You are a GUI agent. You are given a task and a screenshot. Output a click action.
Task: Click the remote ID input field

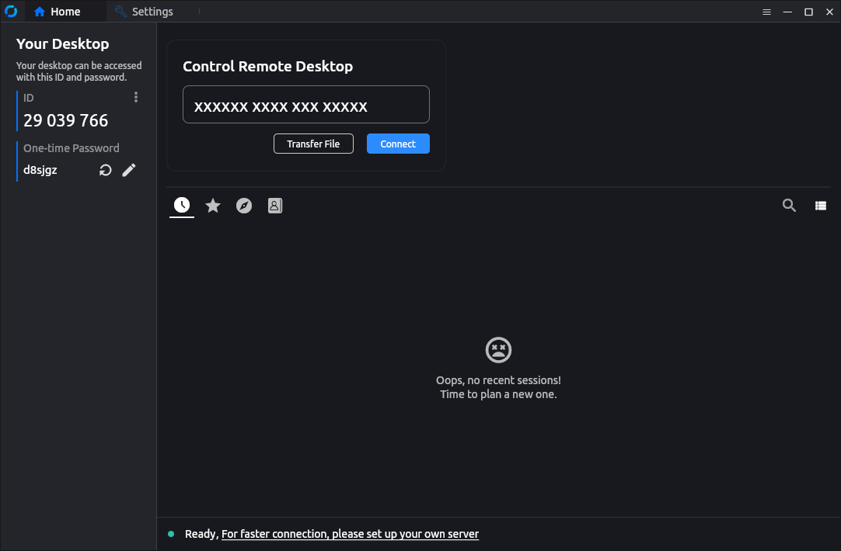[305, 104]
